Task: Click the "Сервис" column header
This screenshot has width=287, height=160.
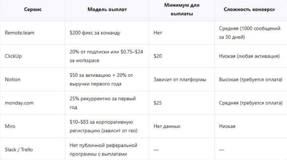Action: [x=32, y=9]
